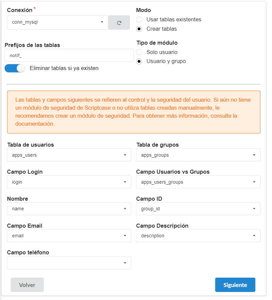Open the Campo Email dropdown

click(x=69, y=236)
